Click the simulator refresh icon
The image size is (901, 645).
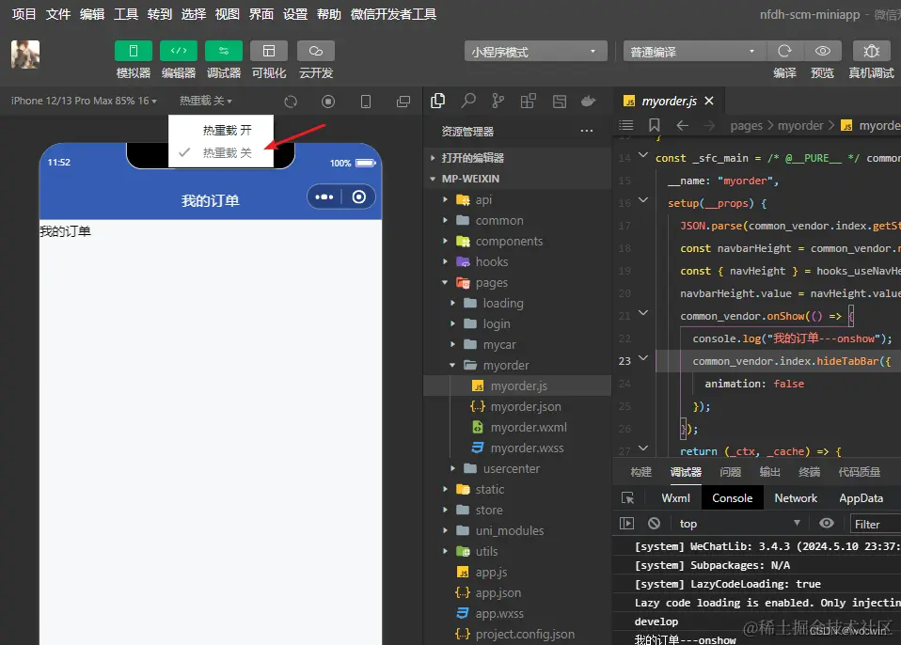pyautogui.click(x=291, y=102)
